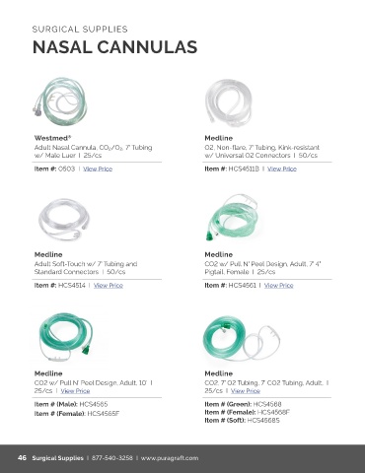
Task: Click the Surgical Supplies header label
Action: [80, 30]
